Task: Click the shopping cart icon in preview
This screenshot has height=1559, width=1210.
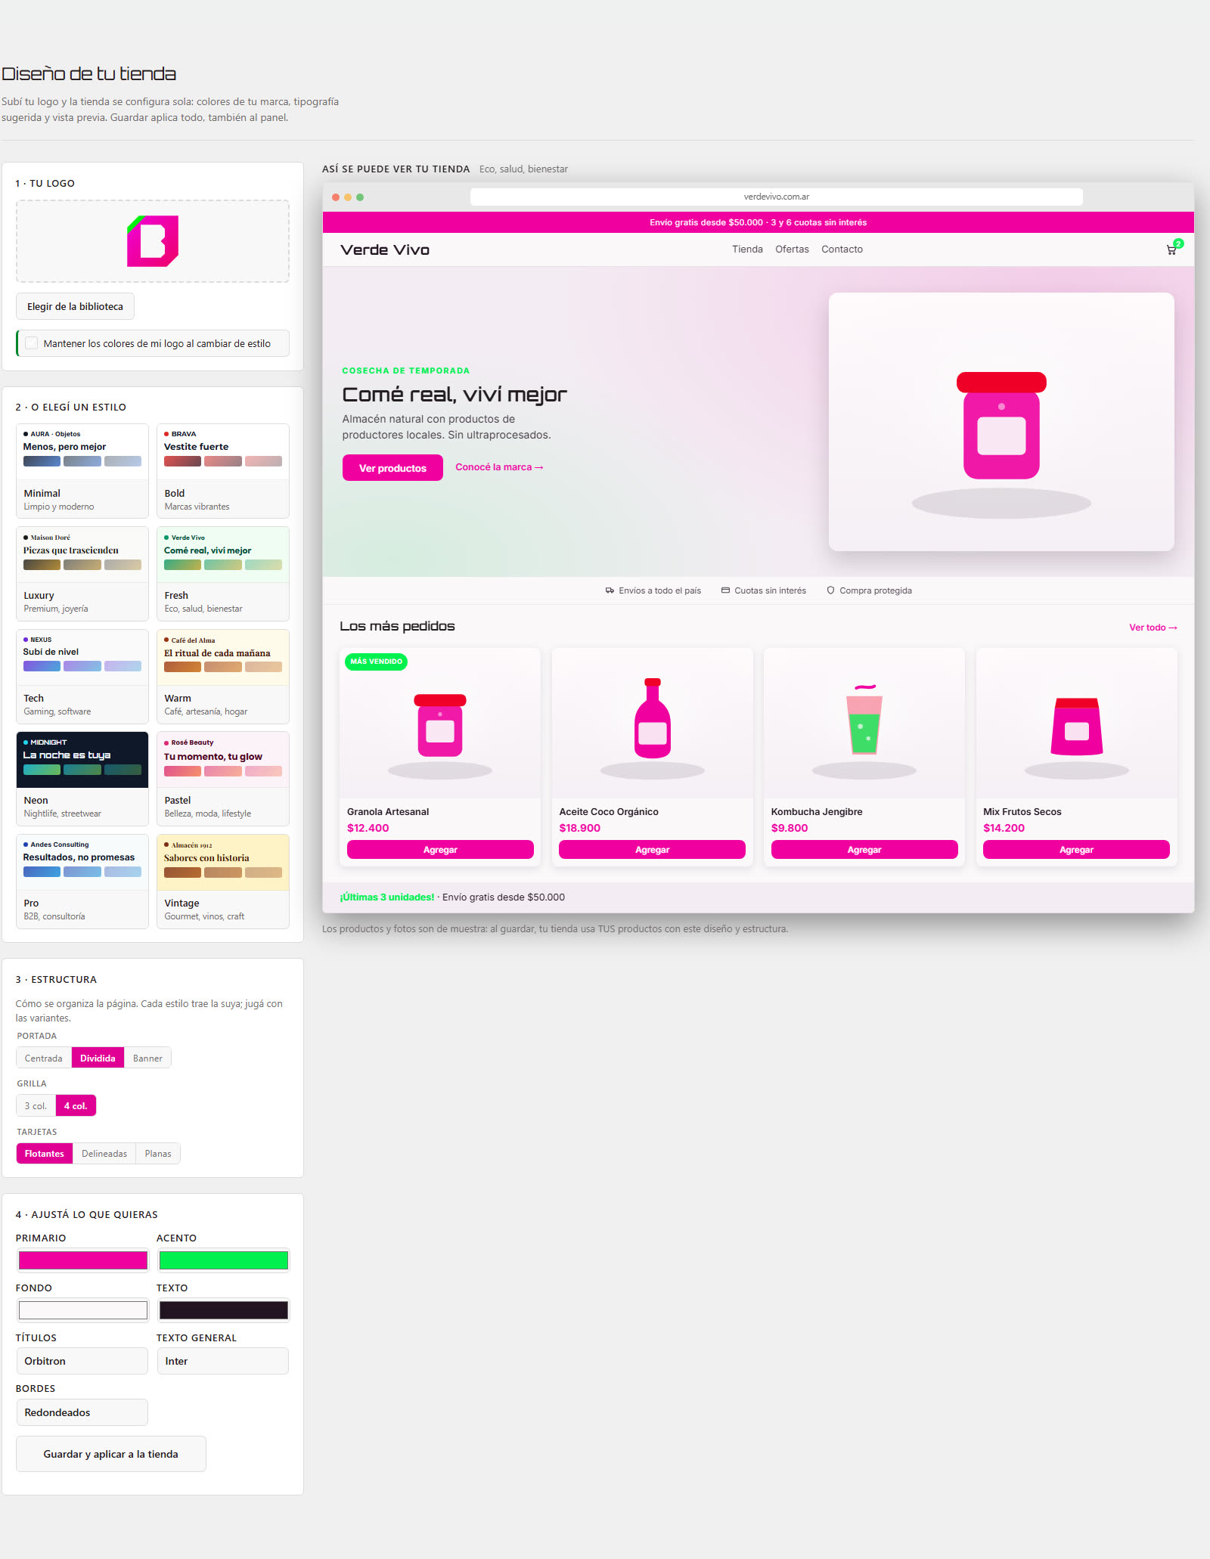Action: coord(1171,250)
